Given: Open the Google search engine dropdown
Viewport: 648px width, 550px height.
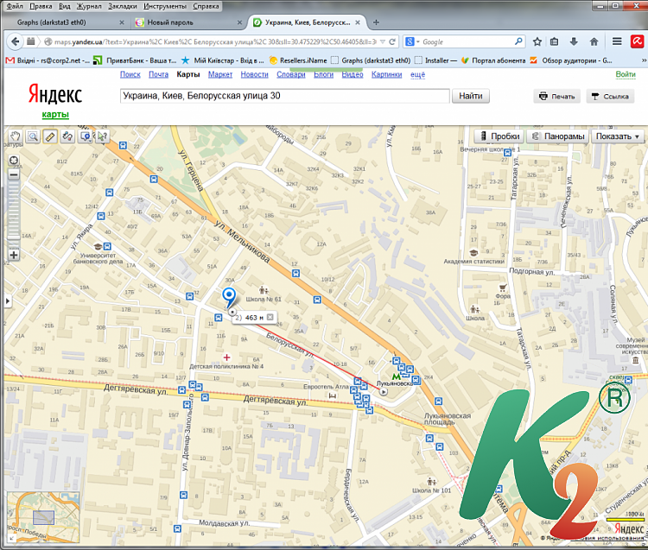Looking at the screenshot, I should 412,41.
